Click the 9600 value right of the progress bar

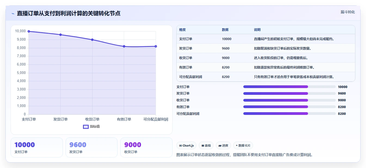342,93
